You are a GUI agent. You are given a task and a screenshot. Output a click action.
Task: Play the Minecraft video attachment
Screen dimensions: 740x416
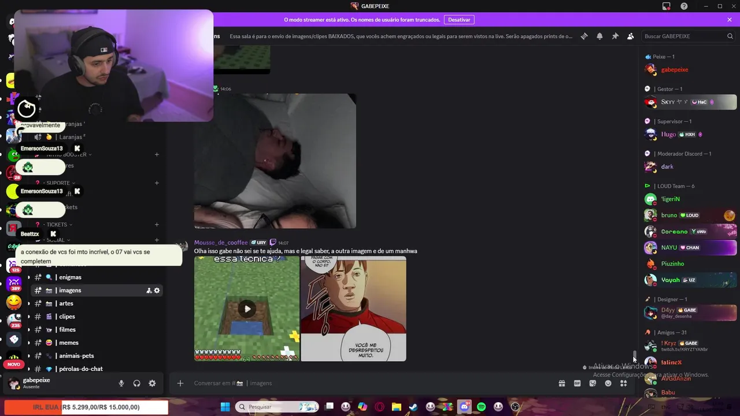tap(247, 309)
